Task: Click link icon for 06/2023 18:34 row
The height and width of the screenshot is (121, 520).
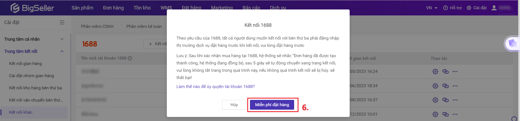Action: [445, 86]
